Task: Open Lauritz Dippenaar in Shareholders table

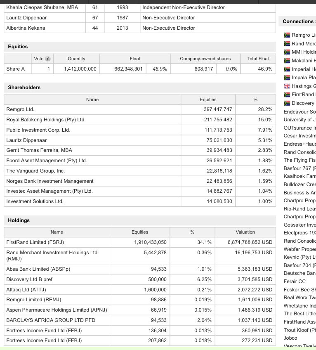Action: coord(26,140)
